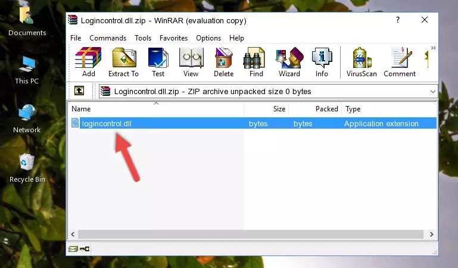458x268 pixels.
Task: Open the View file tool
Action: (191, 63)
